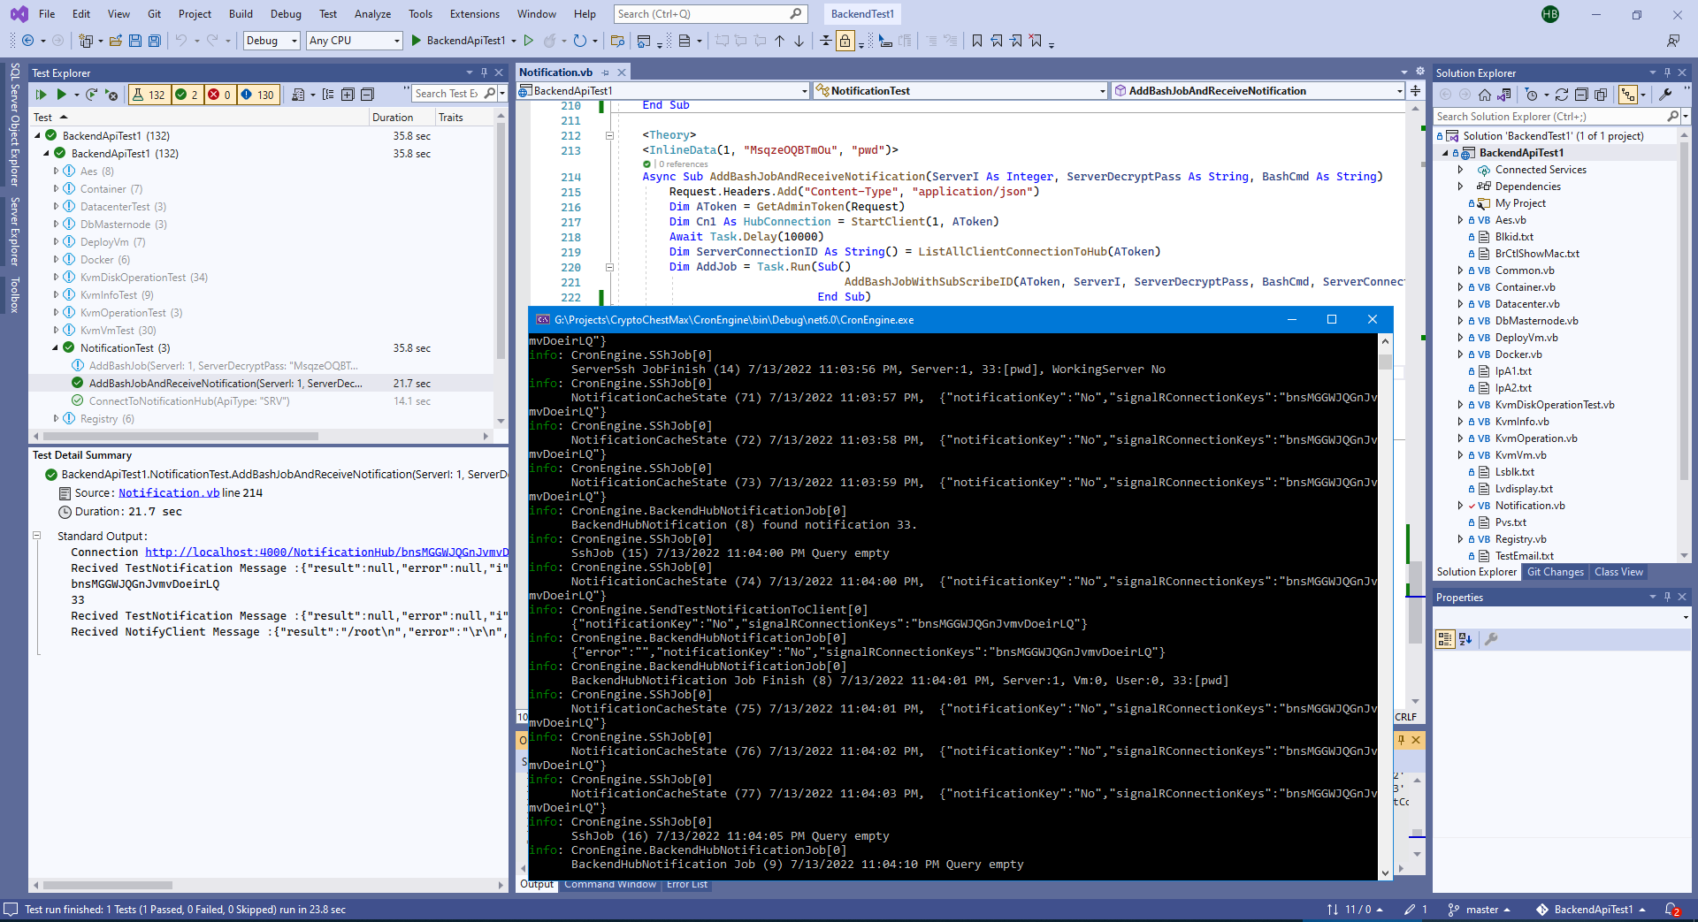Click the localhost NotificationHub connection link

(x=326, y=552)
